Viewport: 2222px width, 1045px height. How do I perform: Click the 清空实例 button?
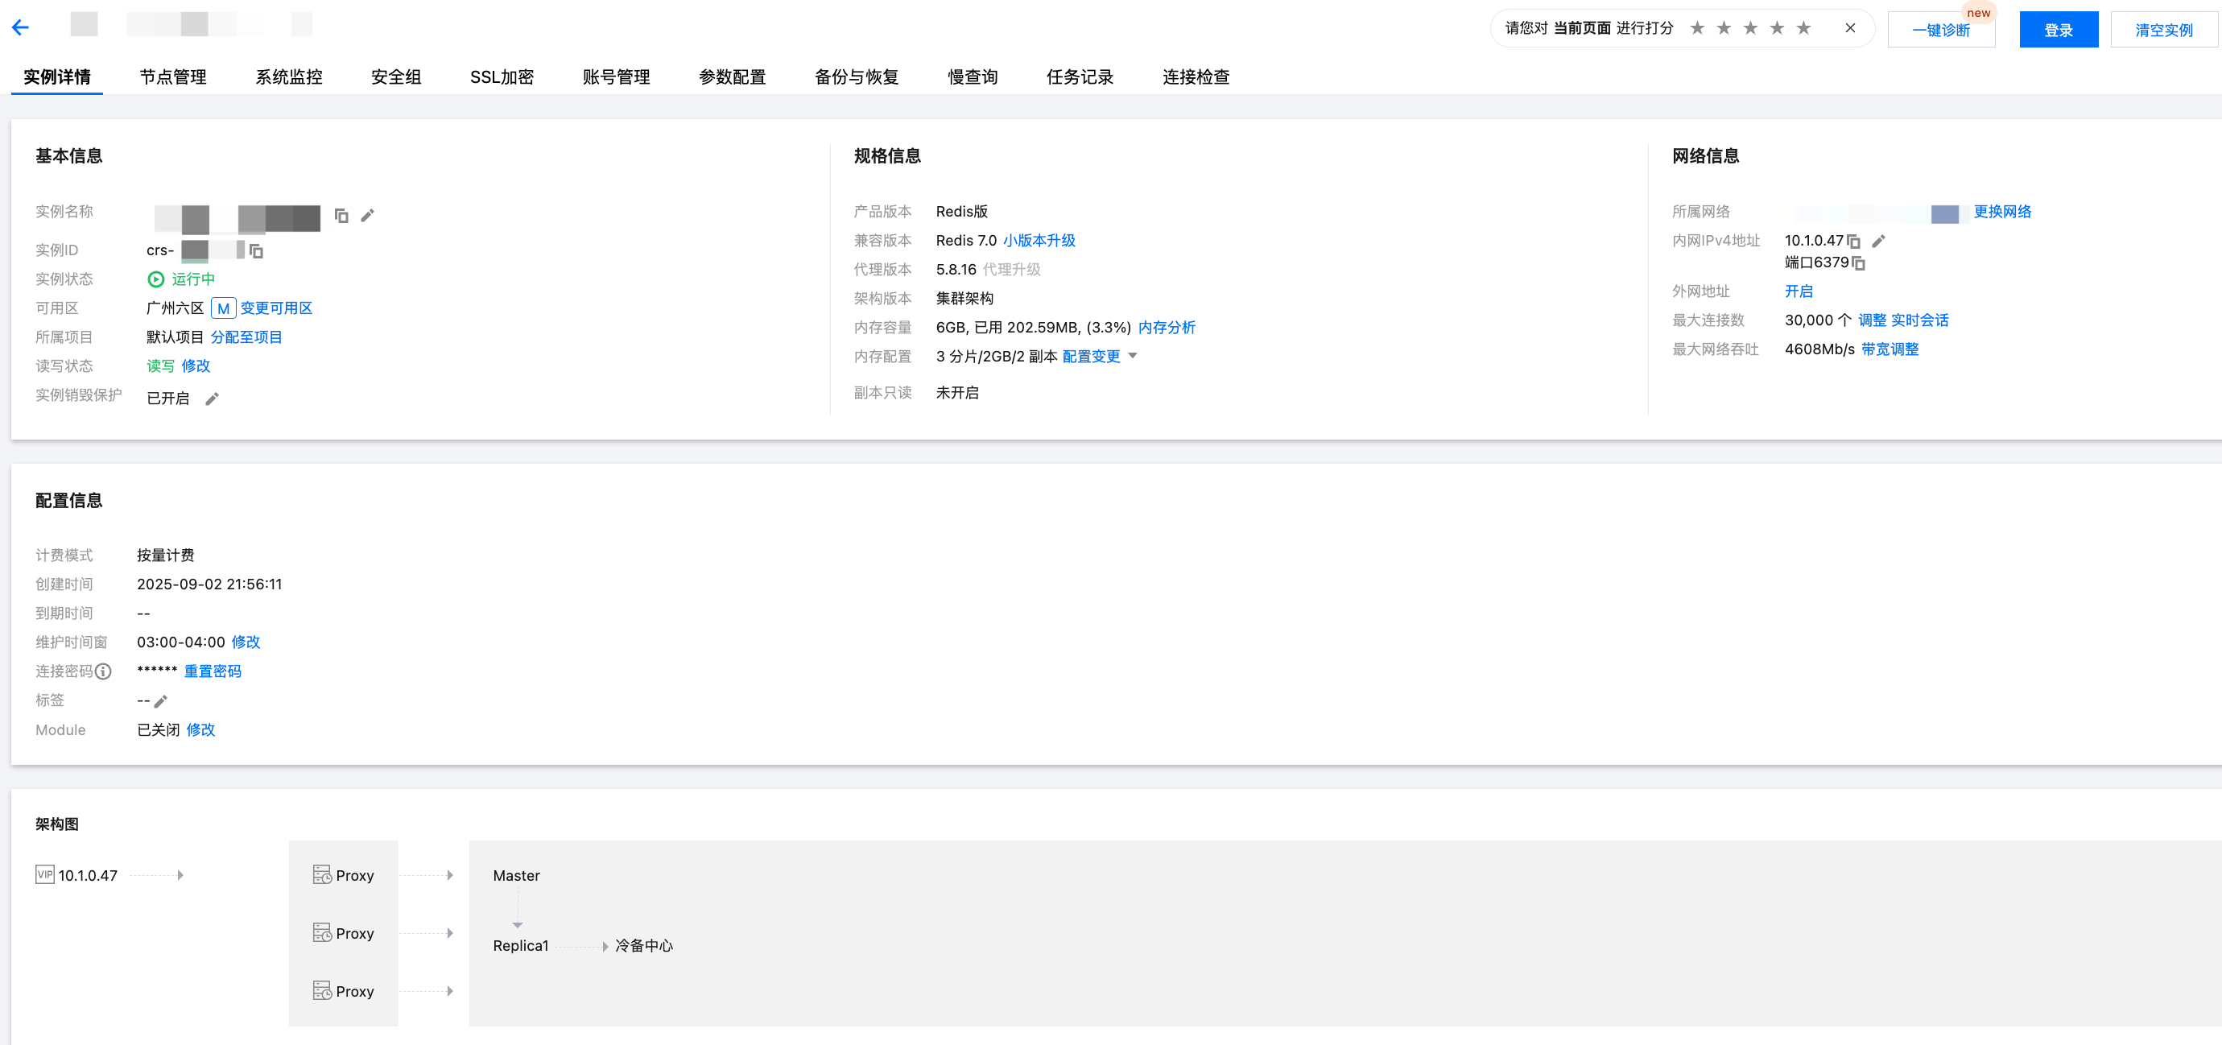(2163, 31)
